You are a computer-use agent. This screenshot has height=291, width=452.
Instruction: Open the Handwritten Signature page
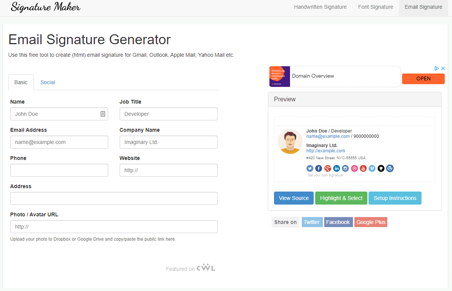(320, 7)
